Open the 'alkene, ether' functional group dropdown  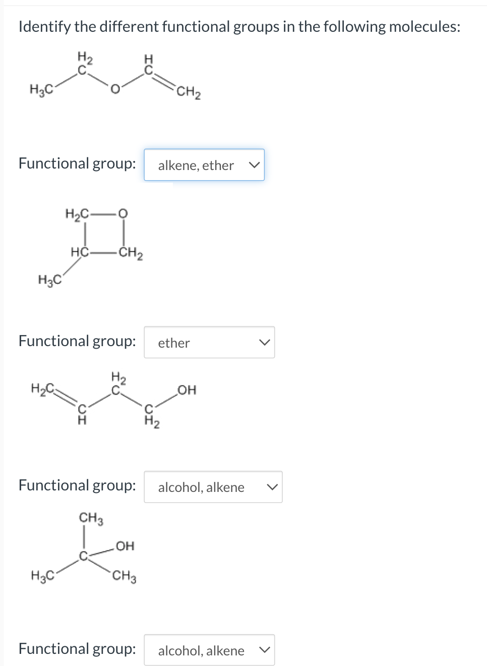click(204, 165)
